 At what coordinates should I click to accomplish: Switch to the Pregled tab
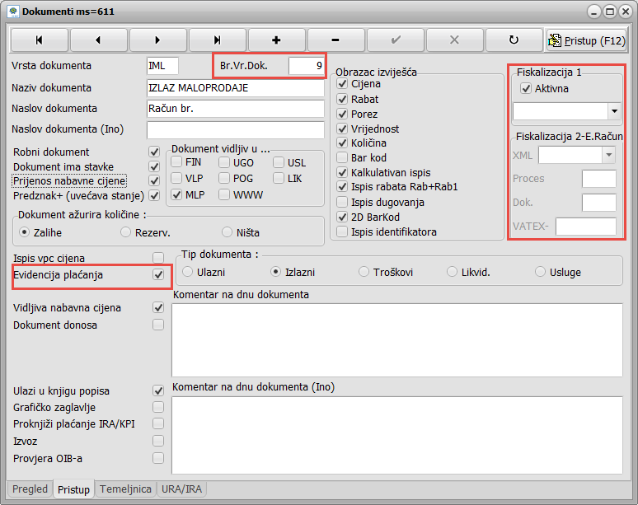pos(30,489)
